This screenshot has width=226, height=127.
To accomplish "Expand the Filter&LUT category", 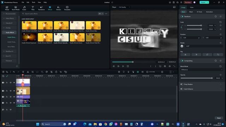I will pos(10,23).
